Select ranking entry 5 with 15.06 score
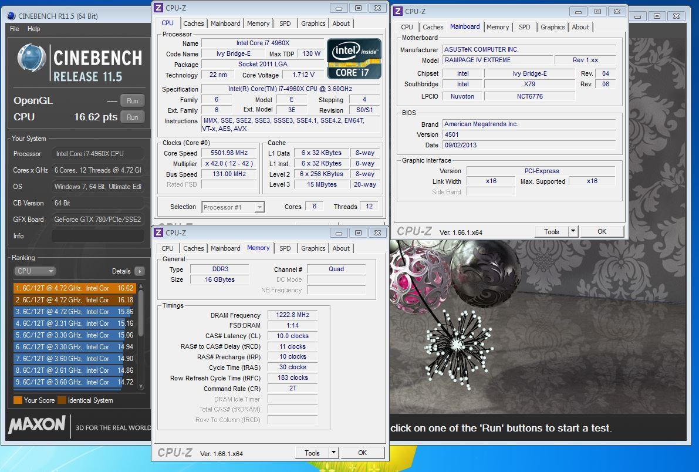This screenshot has height=472, width=699. pyautogui.click(x=75, y=335)
